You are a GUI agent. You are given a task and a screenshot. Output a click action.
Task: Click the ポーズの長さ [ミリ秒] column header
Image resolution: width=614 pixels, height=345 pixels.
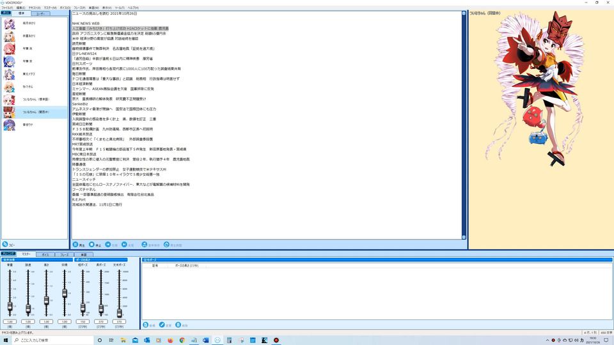coord(187,266)
